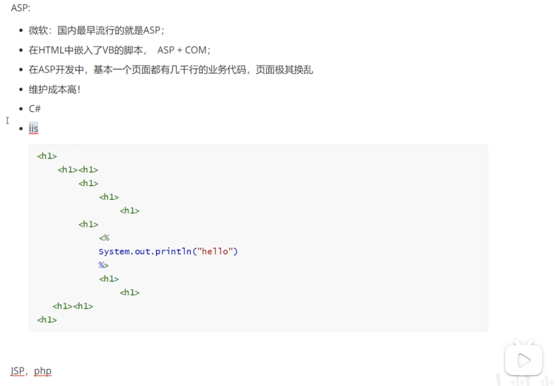Click the bullet starting with 在HTML中嵌入了

click(88, 50)
